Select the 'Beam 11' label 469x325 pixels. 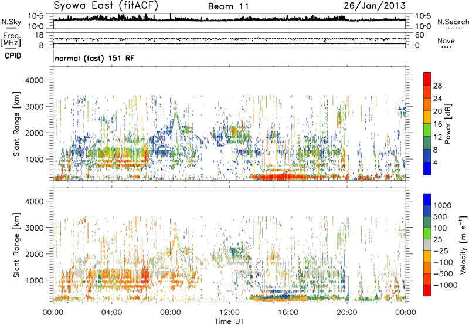pyautogui.click(x=228, y=6)
